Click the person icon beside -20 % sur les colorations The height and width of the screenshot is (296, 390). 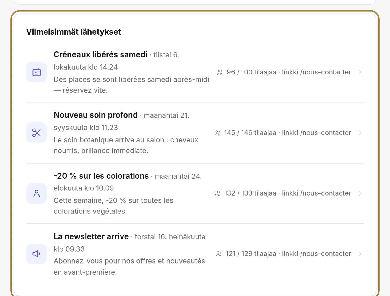(x=37, y=193)
